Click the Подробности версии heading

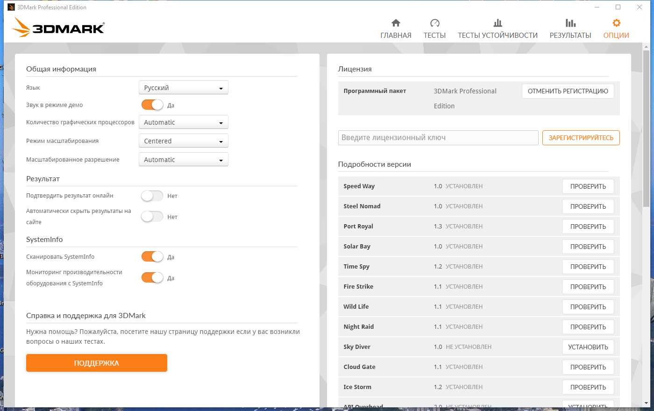pyautogui.click(x=375, y=164)
